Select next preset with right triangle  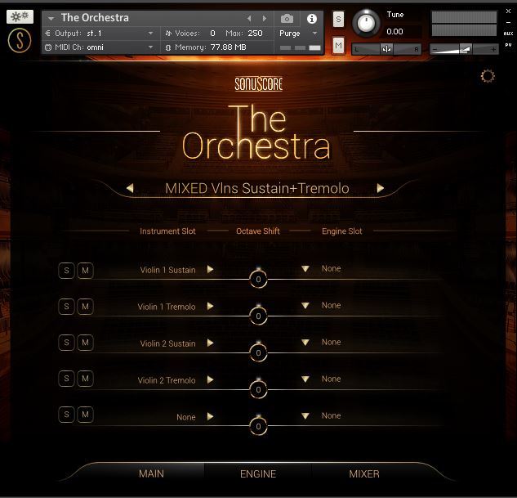click(380, 188)
